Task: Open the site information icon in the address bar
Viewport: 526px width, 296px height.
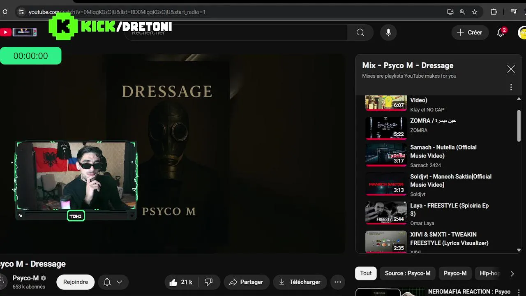Action: click(21, 12)
